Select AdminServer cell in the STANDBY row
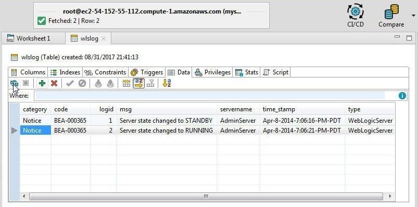The image size is (418, 207). [238, 121]
